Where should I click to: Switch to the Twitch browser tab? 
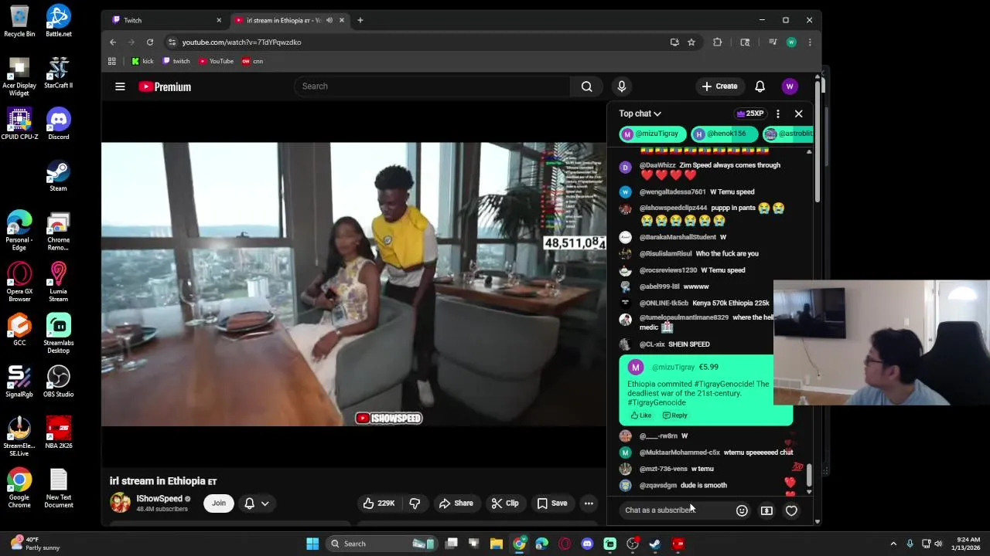click(166, 20)
